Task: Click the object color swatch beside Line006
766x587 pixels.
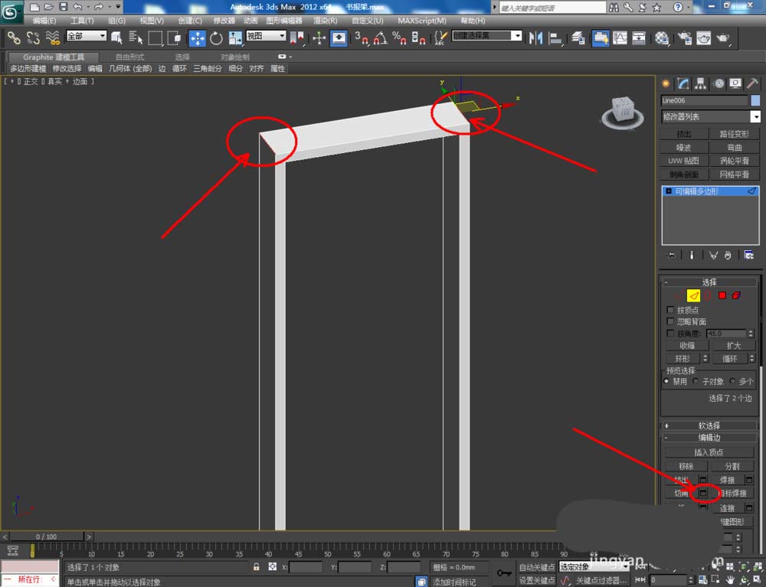Action: [755, 100]
